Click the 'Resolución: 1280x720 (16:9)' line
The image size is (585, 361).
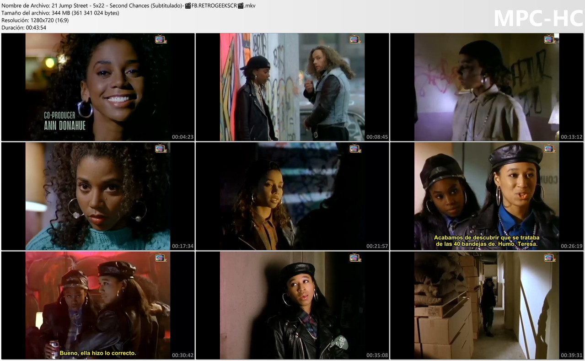(35, 20)
